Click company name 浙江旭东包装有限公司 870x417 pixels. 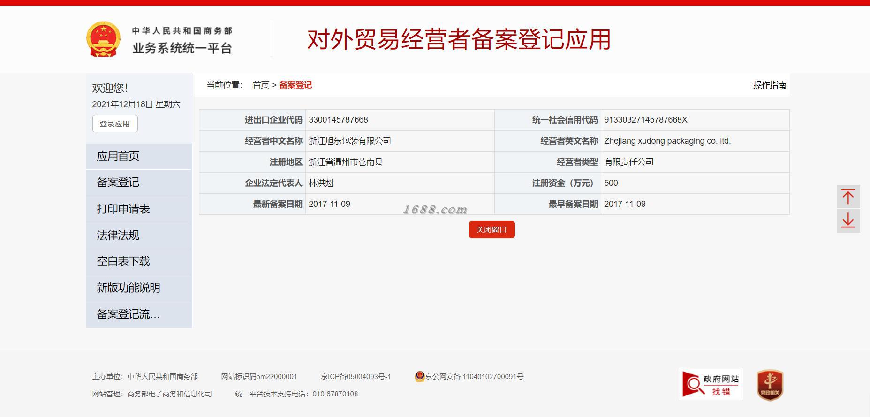point(350,141)
